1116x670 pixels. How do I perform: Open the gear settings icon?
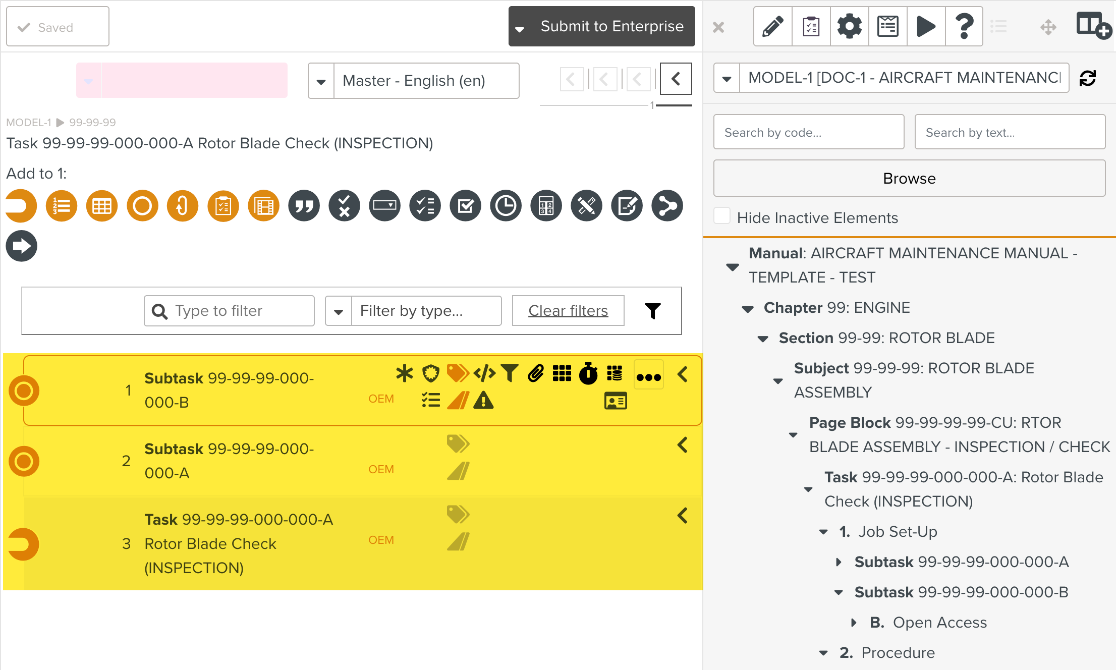click(849, 26)
